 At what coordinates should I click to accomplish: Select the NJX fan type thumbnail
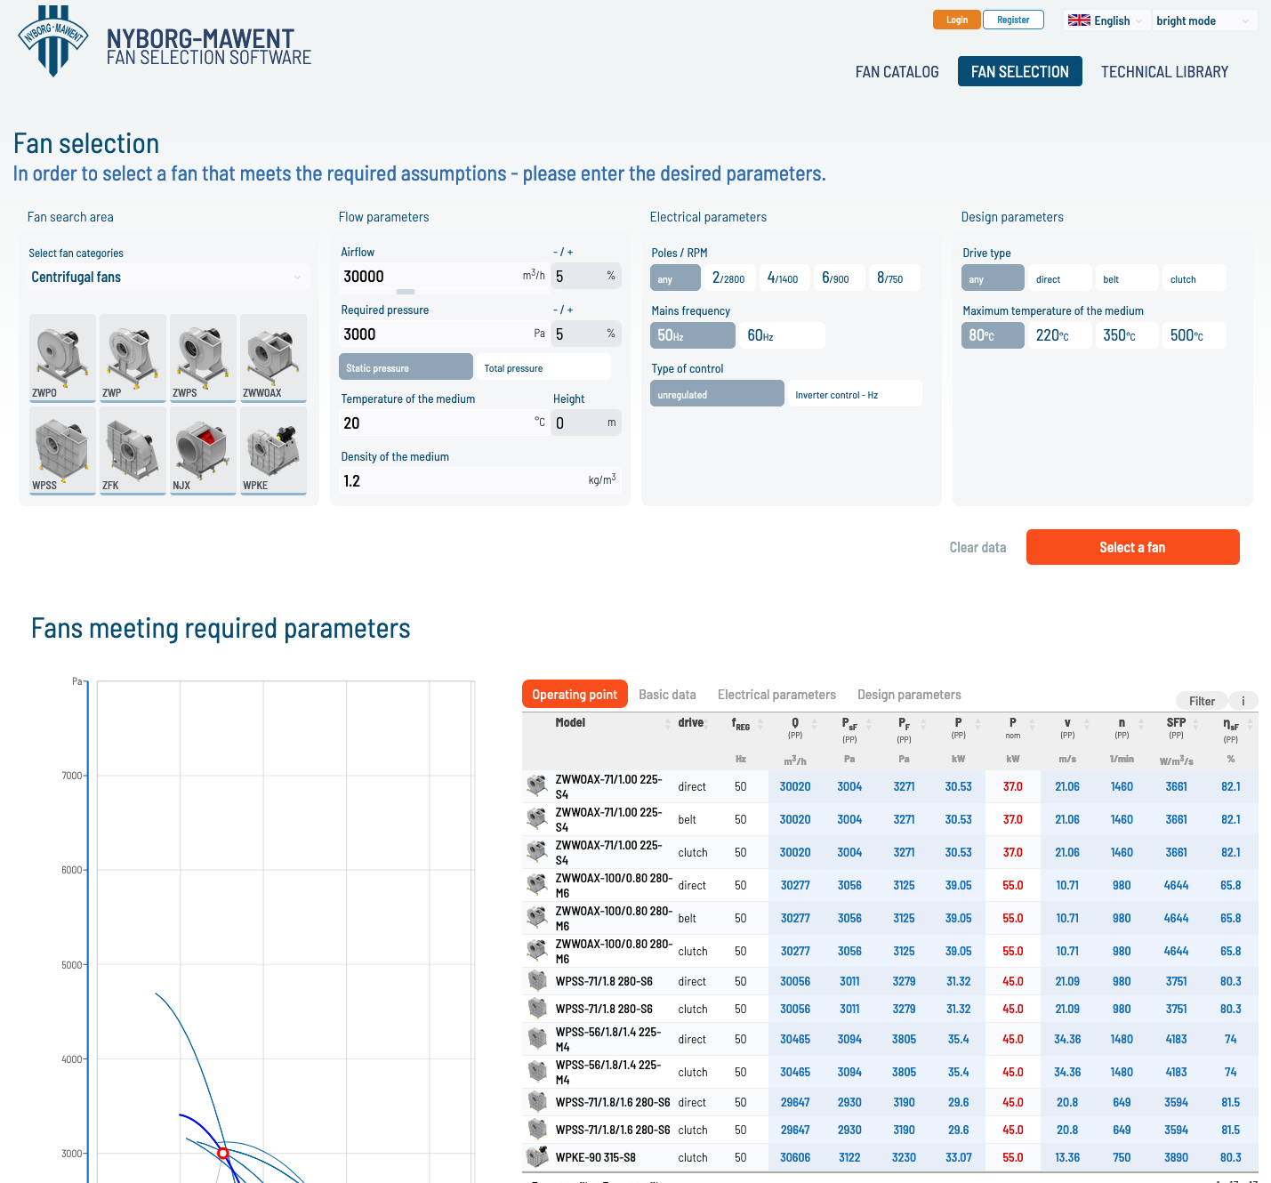203,450
